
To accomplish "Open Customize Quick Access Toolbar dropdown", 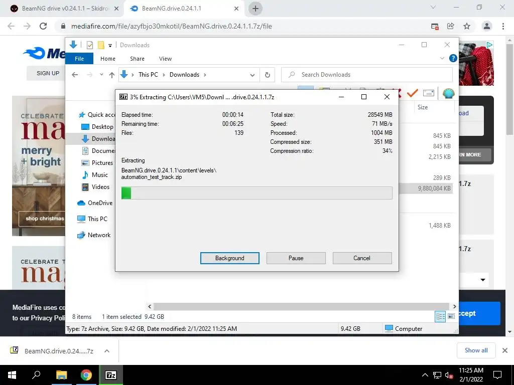I will [110, 46].
